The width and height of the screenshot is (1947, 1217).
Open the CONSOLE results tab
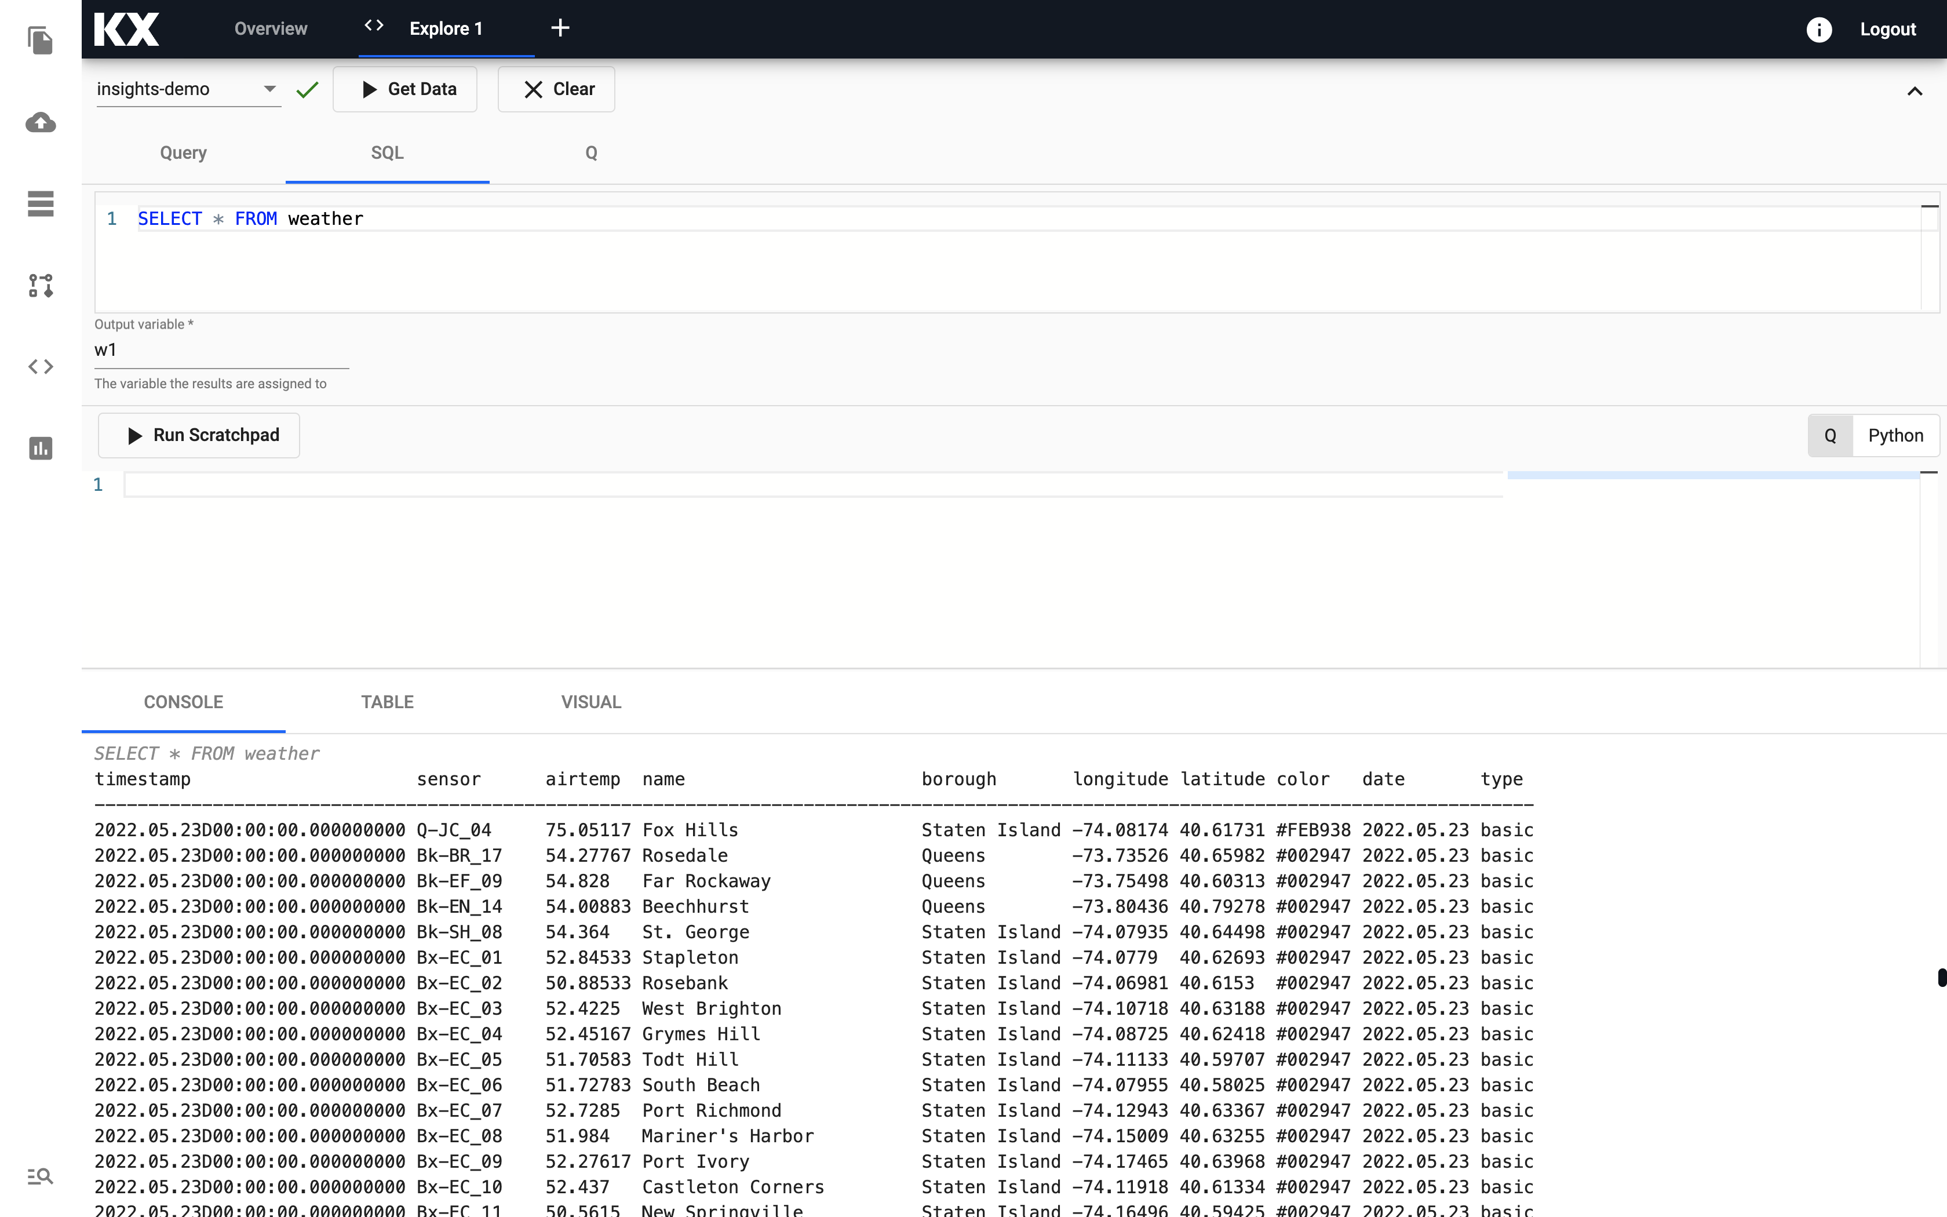[x=184, y=702]
